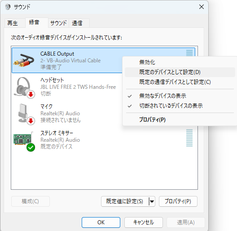The image size is (237, 231).
Task: Click the green checkmark default device badge
Action: pyautogui.click(x=31, y=147)
